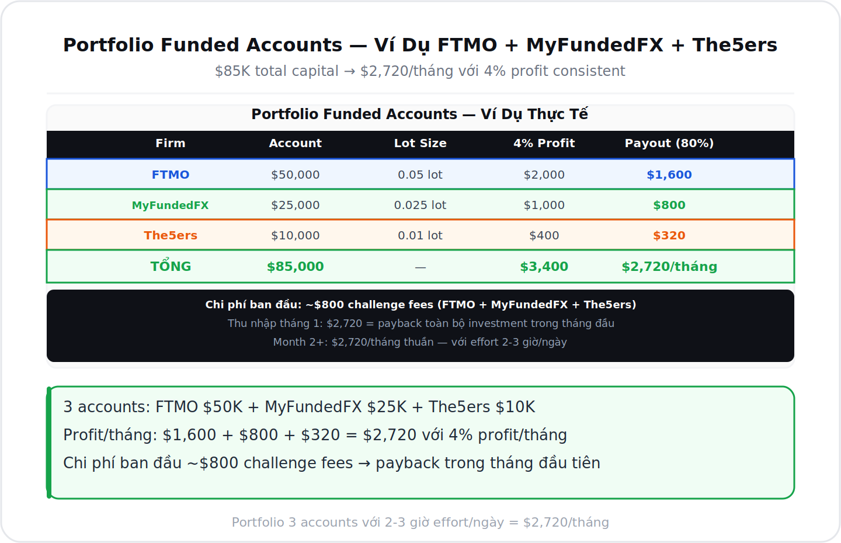Select the 'FTMO' firm cell
The image size is (841, 543).
[x=171, y=175]
